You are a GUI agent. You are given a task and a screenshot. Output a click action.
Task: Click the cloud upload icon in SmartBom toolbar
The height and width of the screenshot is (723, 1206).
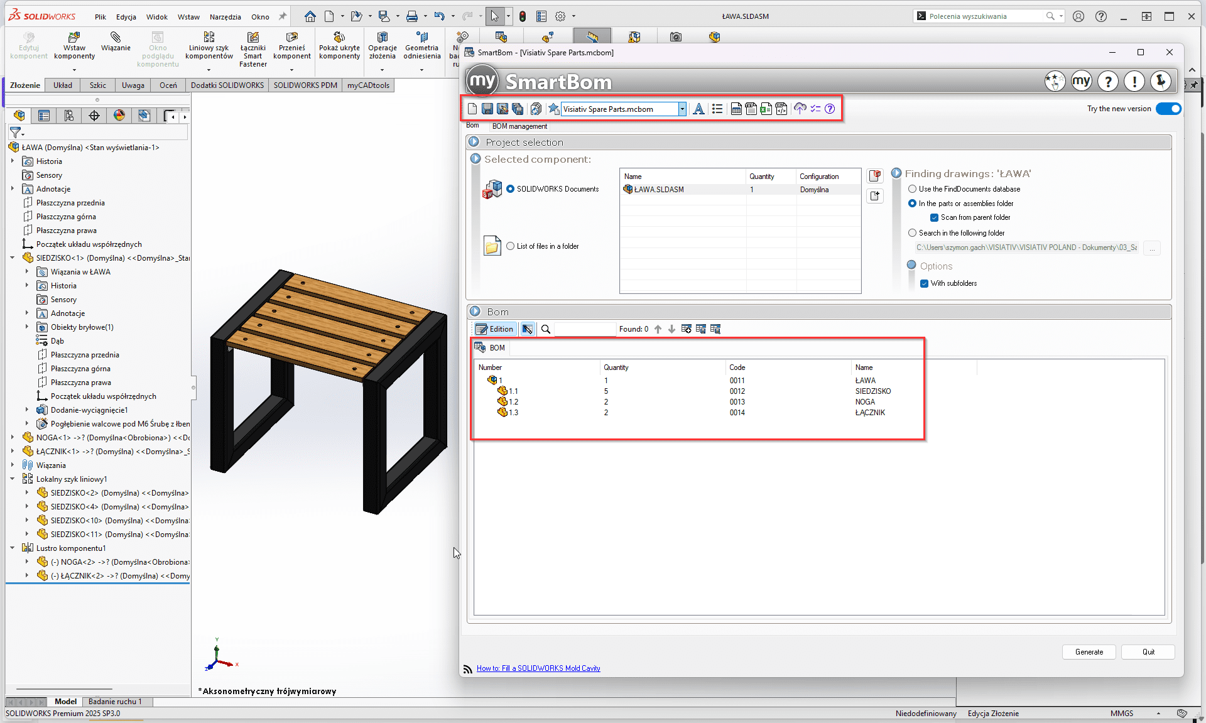[x=800, y=109]
